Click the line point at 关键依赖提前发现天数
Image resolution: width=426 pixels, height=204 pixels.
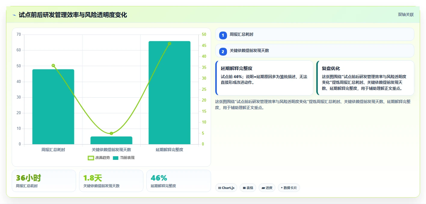click(x=111, y=133)
